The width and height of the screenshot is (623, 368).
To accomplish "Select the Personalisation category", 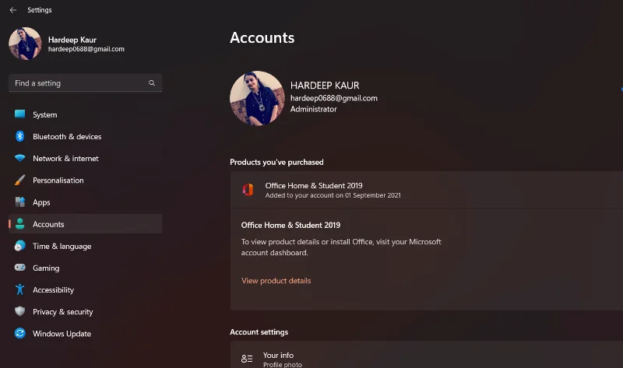I will [x=86, y=180].
